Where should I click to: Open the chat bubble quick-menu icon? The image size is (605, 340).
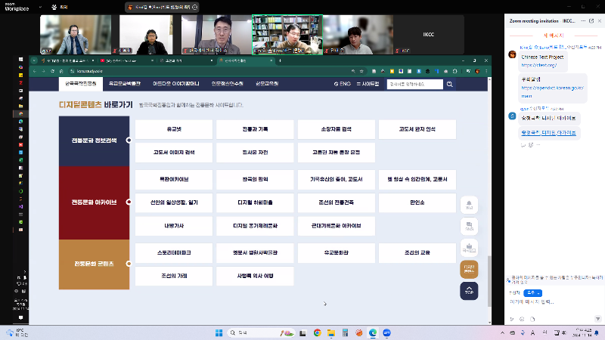(x=469, y=227)
